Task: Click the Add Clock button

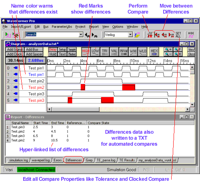Action: 15,54
